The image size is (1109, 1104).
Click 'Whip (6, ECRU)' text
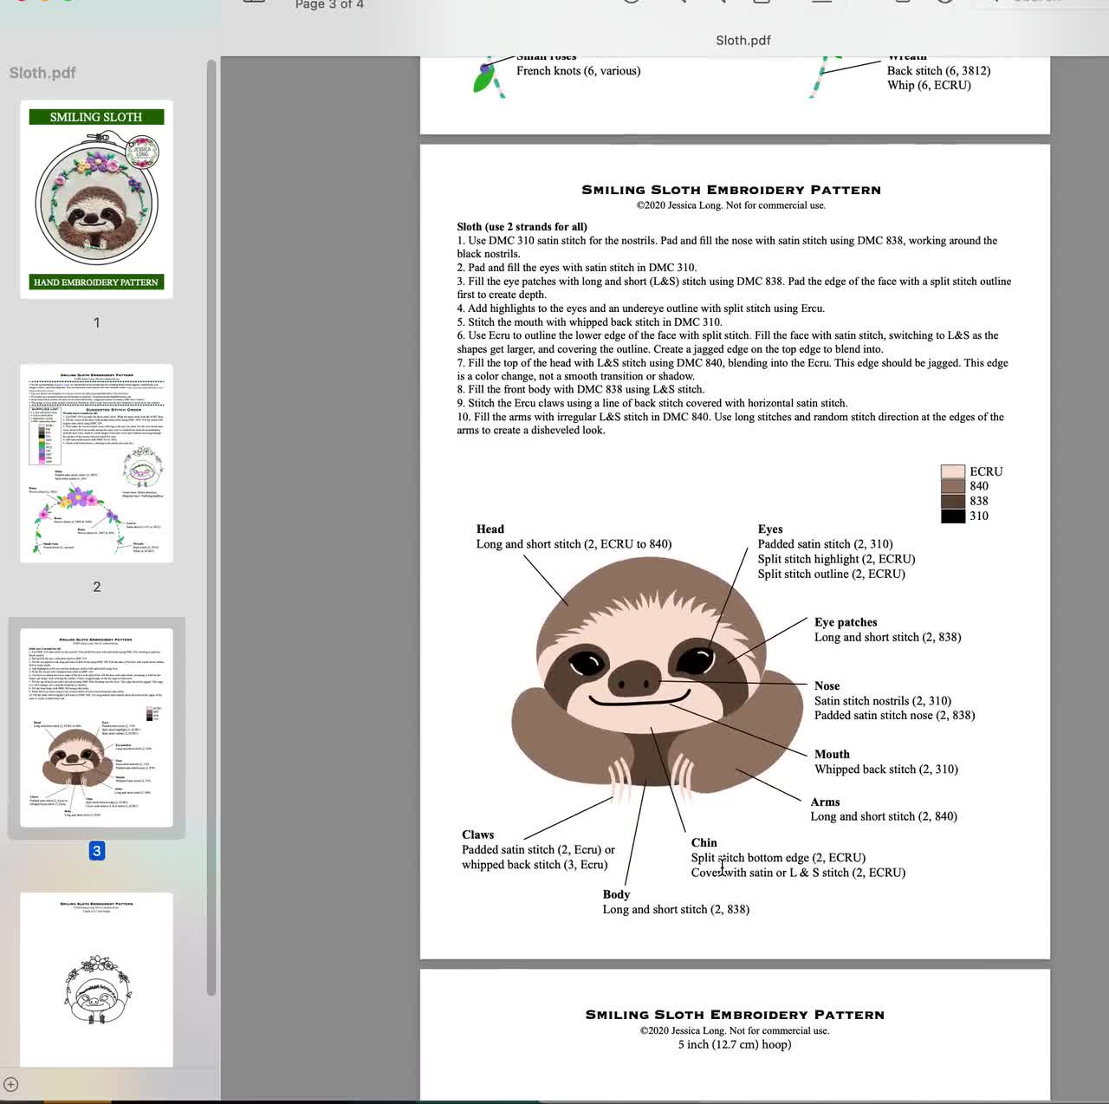[x=929, y=85]
